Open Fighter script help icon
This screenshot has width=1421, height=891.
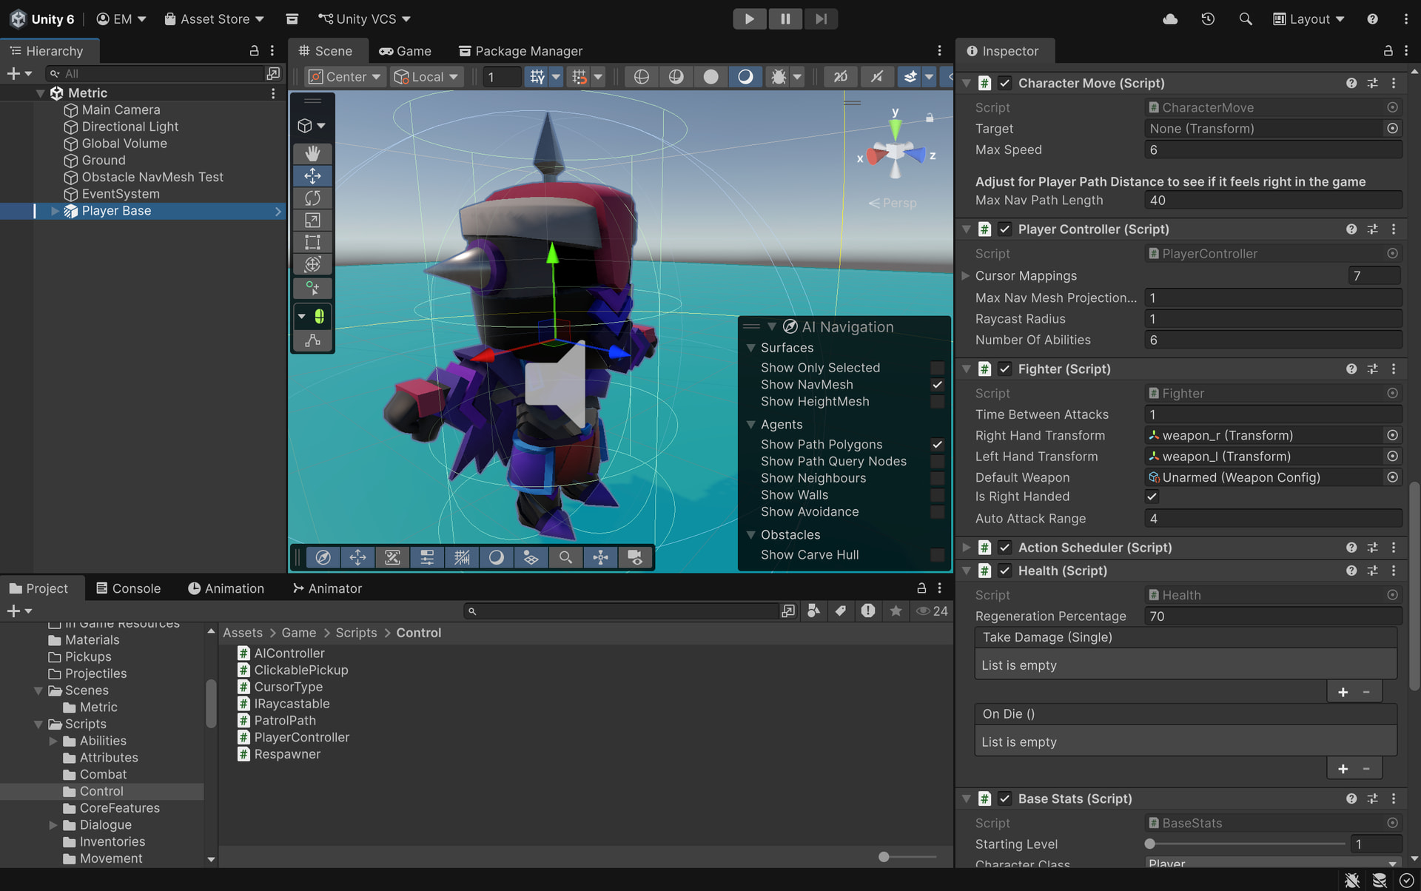pos(1351,369)
